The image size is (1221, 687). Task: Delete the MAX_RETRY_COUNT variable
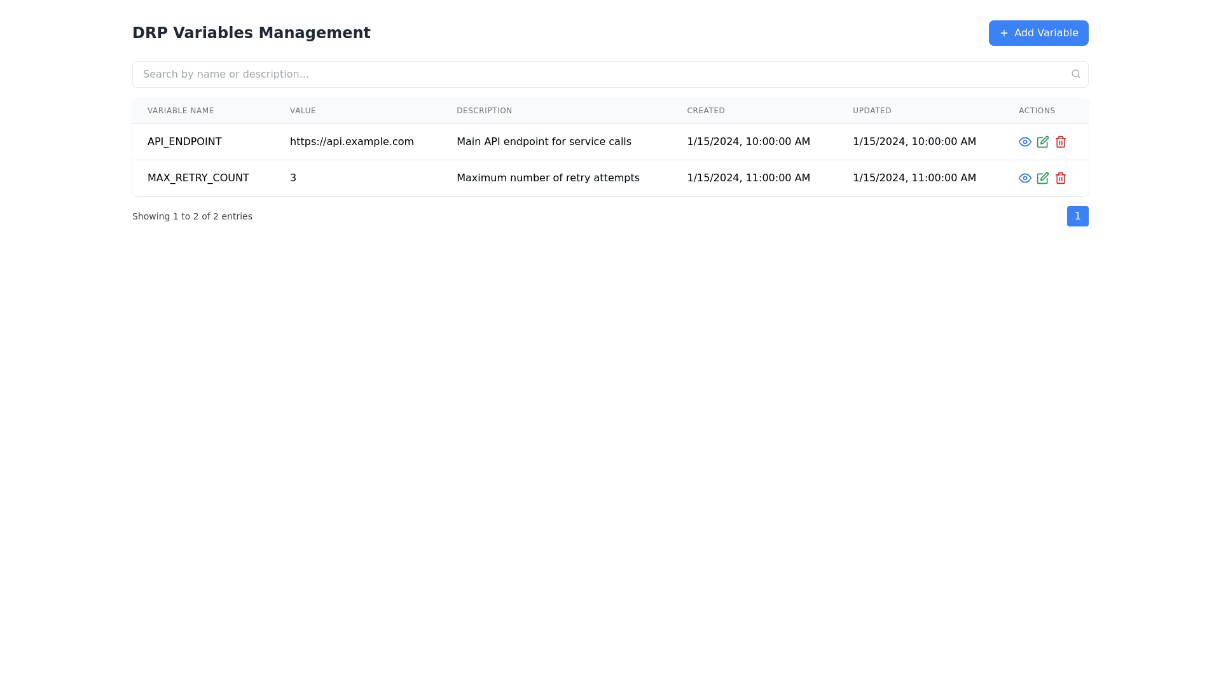click(x=1060, y=178)
